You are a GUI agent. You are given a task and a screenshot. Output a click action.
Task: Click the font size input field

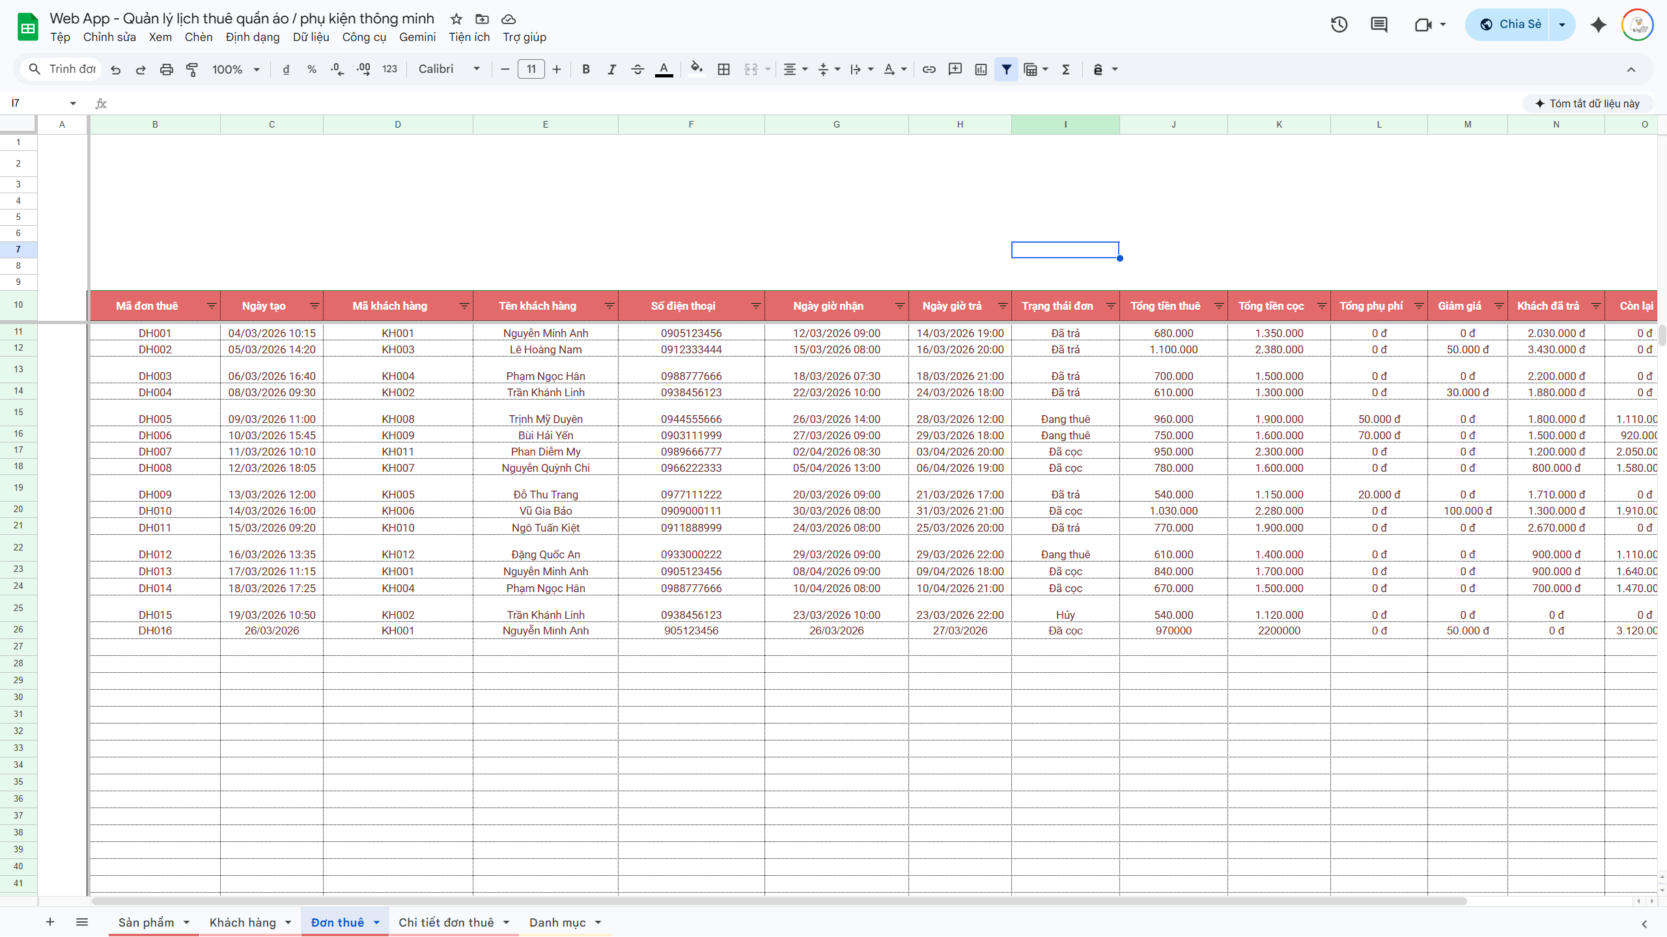[x=531, y=69]
